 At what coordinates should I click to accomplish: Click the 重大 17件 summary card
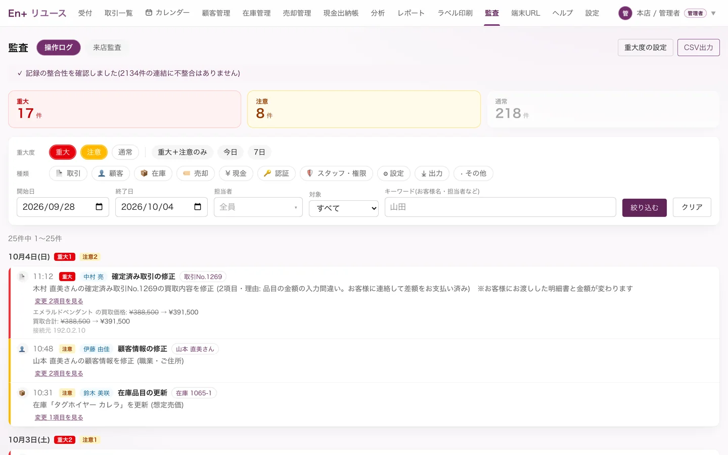coord(124,109)
